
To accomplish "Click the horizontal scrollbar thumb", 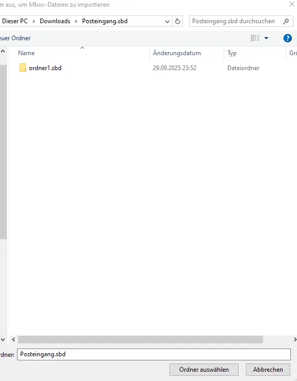I will (140, 339).
